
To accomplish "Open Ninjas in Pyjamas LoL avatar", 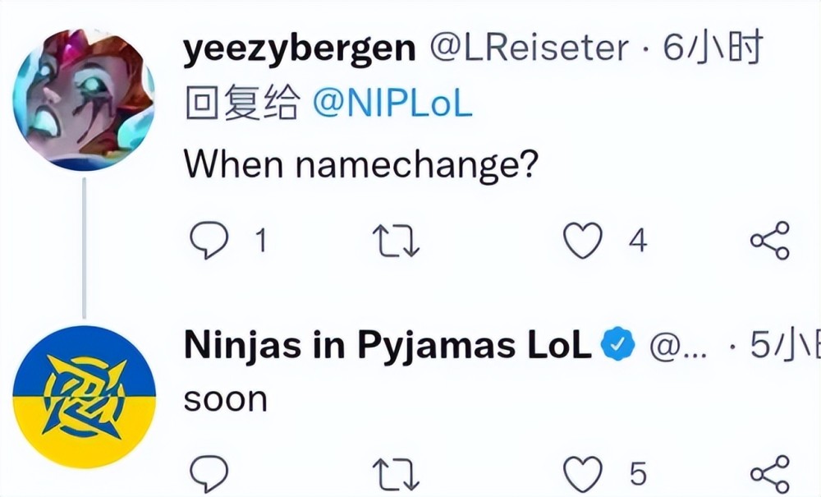I will click(85, 397).
